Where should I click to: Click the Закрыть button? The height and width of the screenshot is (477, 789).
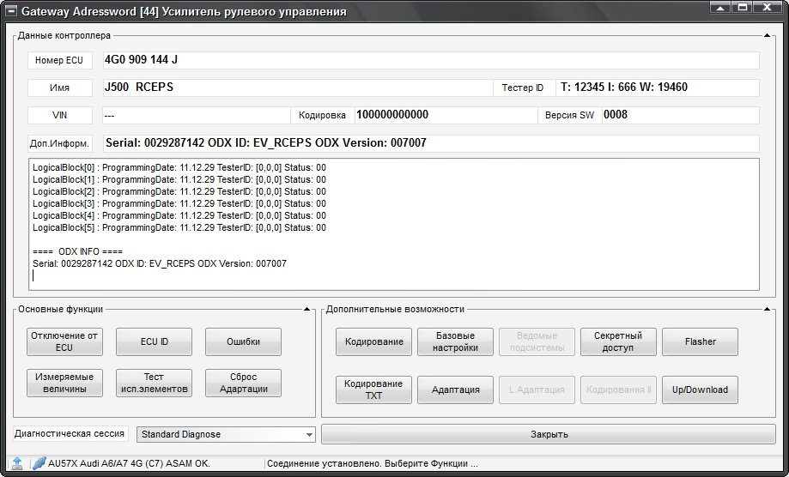[x=549, y=434]
